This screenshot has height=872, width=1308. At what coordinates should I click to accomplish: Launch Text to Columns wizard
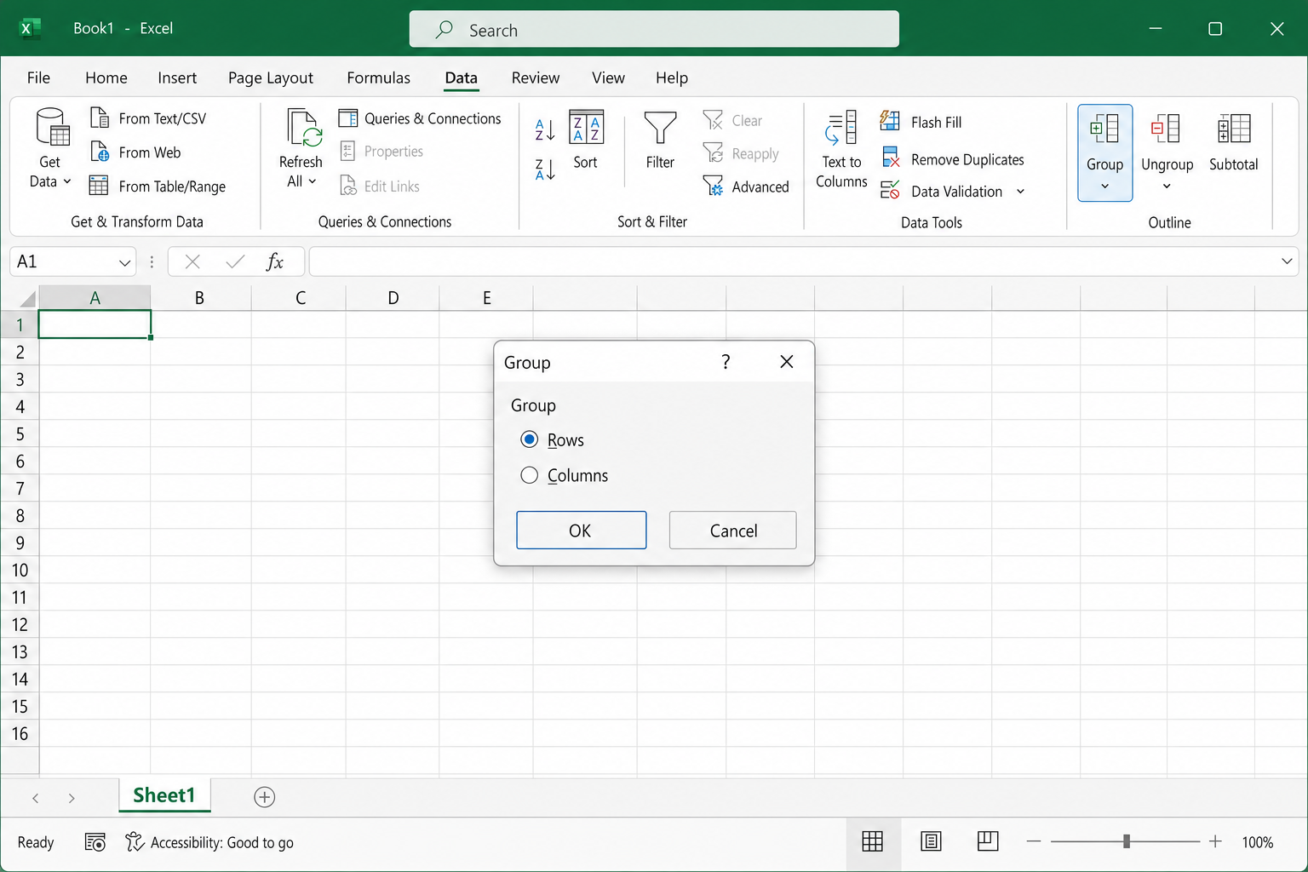coord(841,150)
